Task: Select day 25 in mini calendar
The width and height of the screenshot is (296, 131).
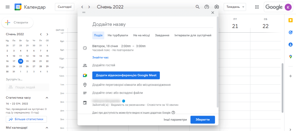Action: coord(21,67)
